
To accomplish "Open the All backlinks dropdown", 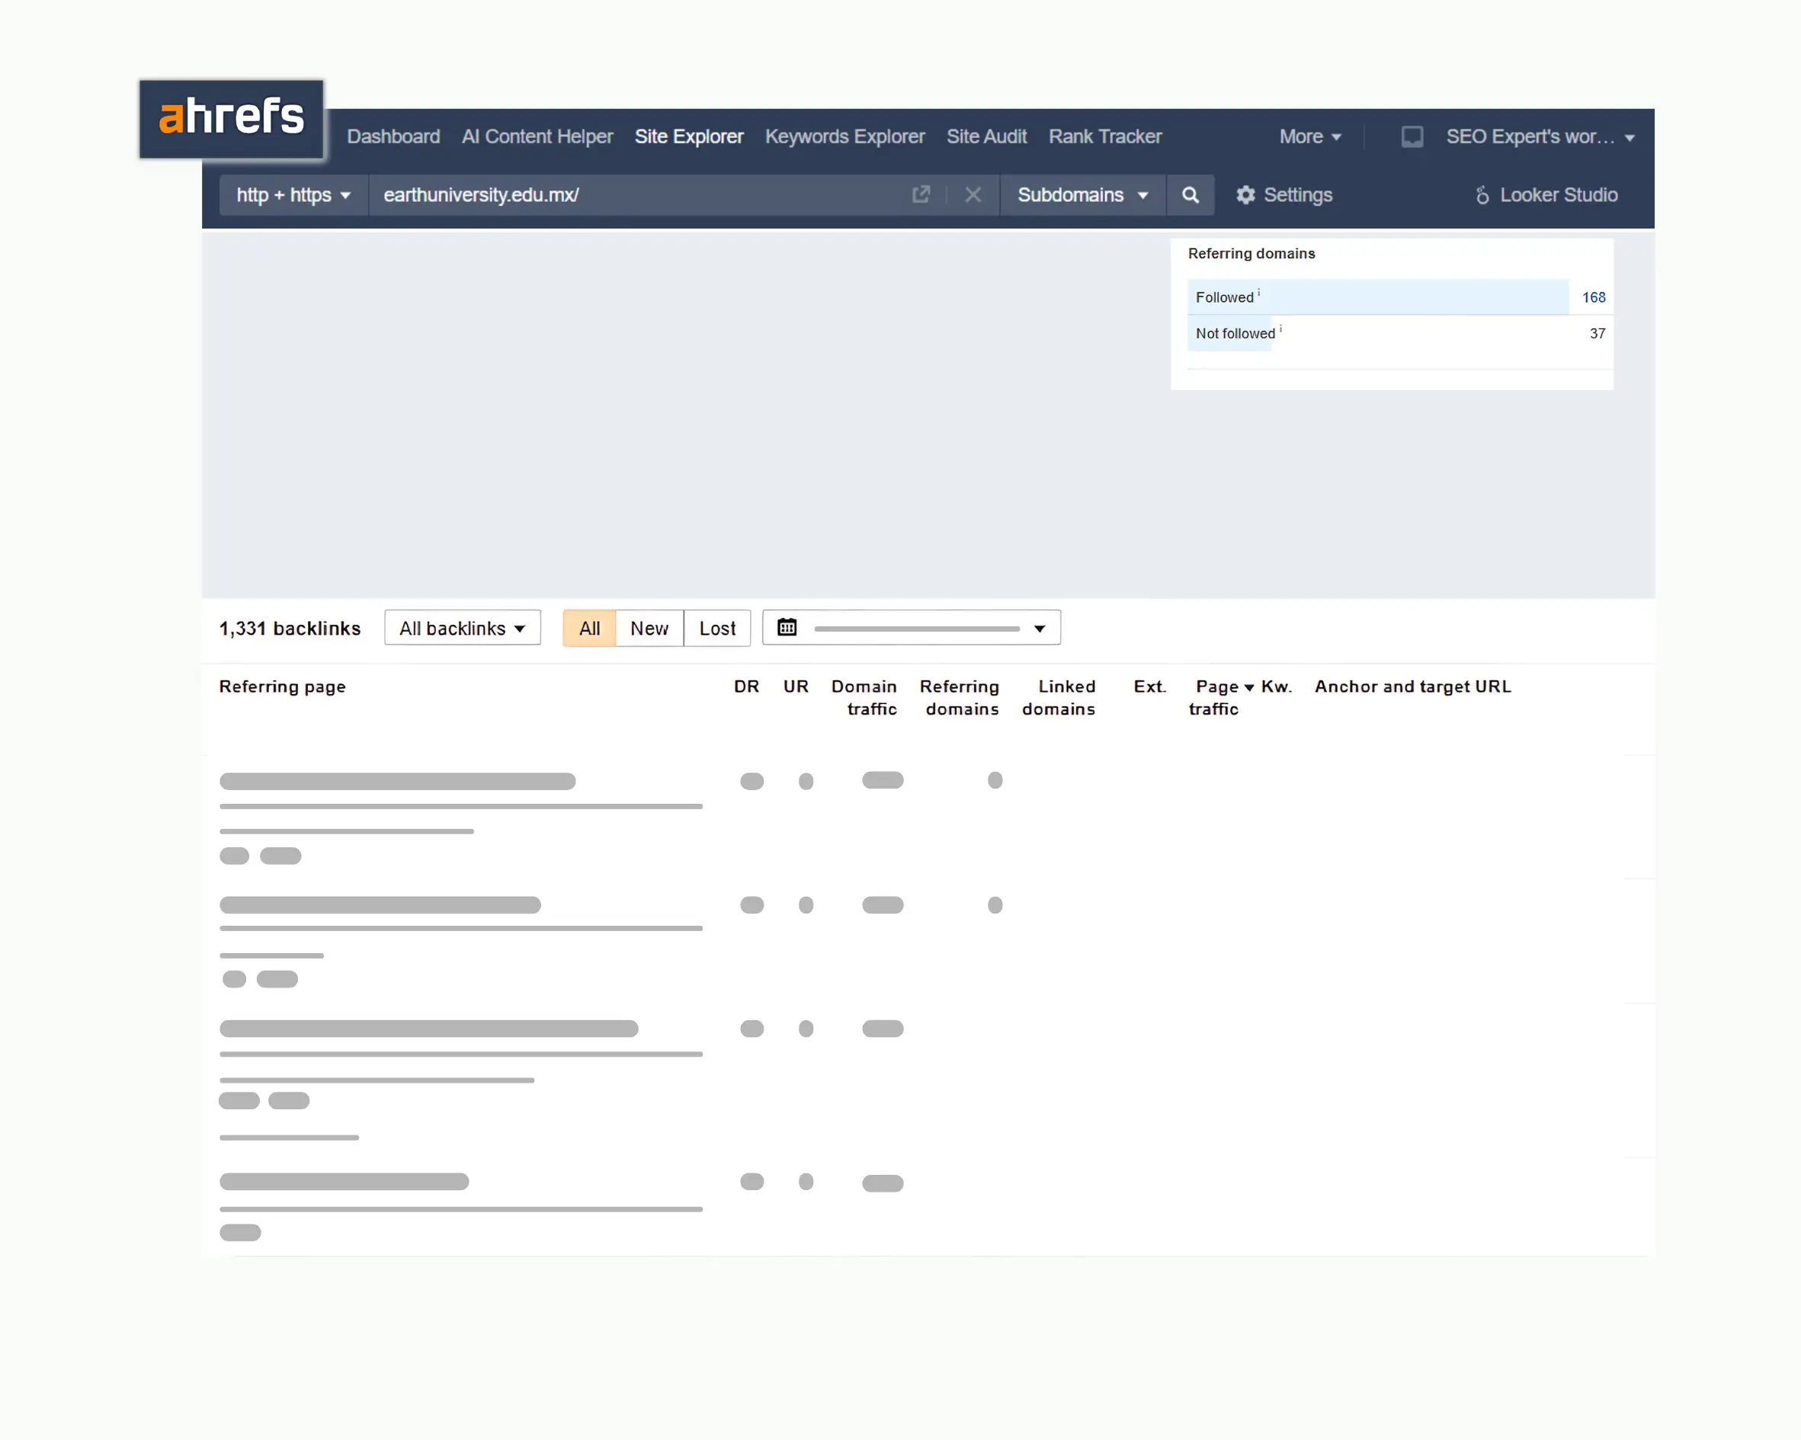I will coord(462,628).
